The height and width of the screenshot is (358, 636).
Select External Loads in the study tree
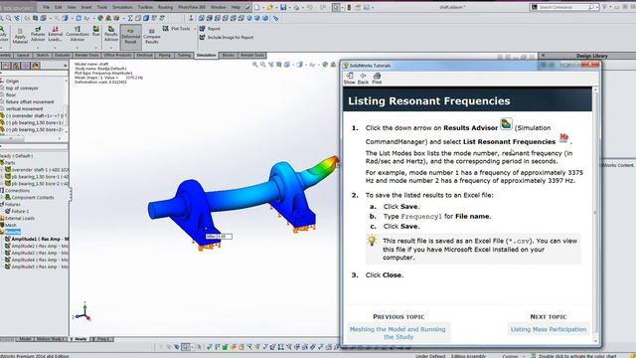click(x=20, y=218)
